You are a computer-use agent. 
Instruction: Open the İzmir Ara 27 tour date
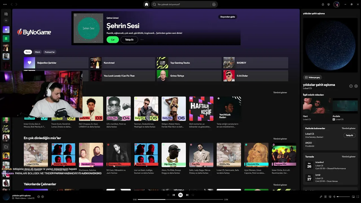(x=330, y=178)
